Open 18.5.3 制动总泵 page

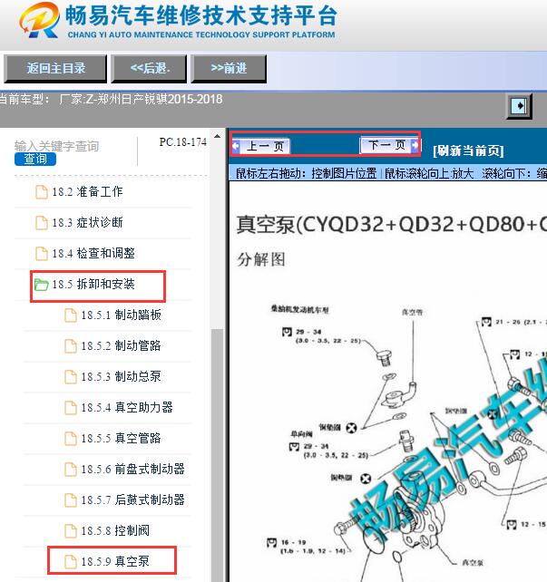point(121,377)
